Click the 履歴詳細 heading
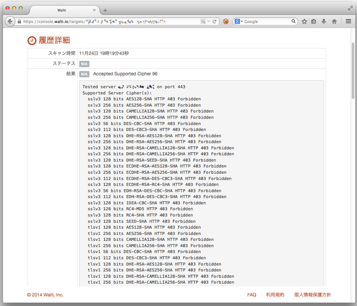357x306 pixels. (54, 40)
